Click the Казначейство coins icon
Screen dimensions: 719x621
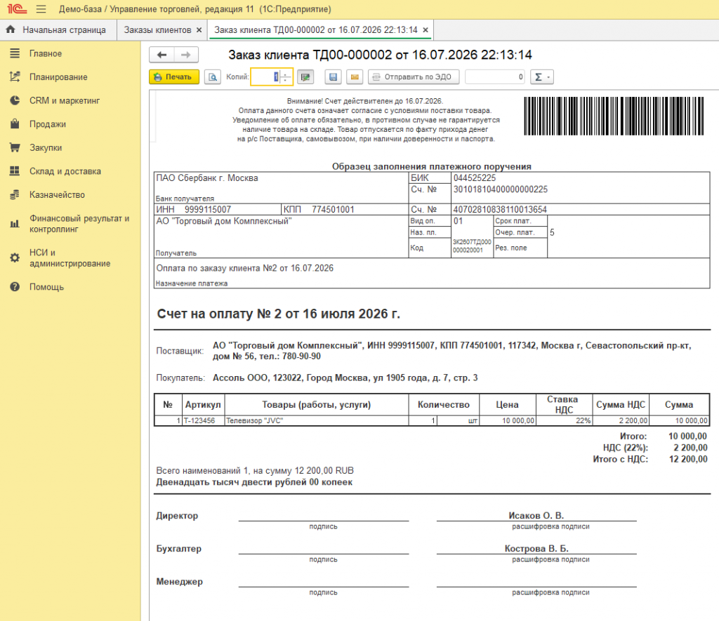pyautogui.click(x=15, y=195)
